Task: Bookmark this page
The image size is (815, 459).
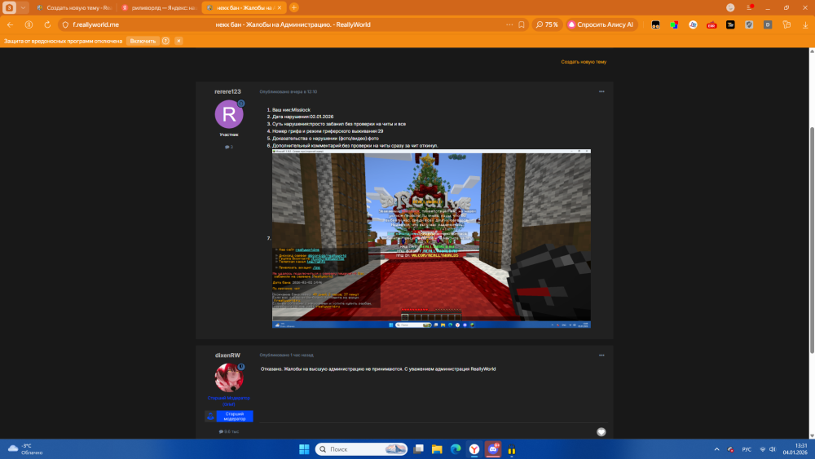Action: tap(522, 24)
